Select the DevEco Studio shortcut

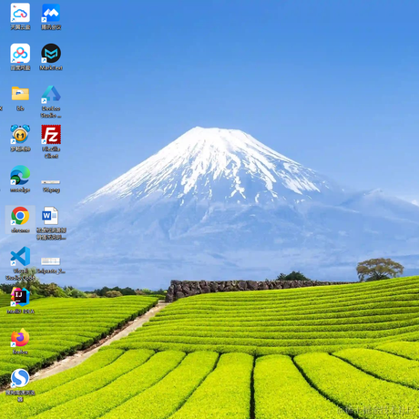(x=51, y=101)
